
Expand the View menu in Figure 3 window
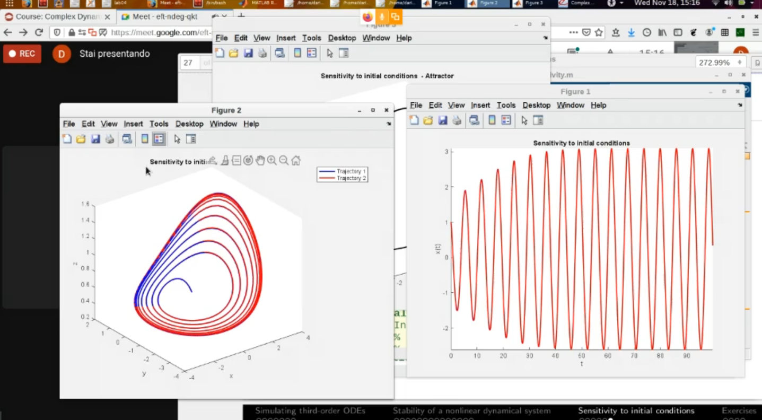click(261, 38)
